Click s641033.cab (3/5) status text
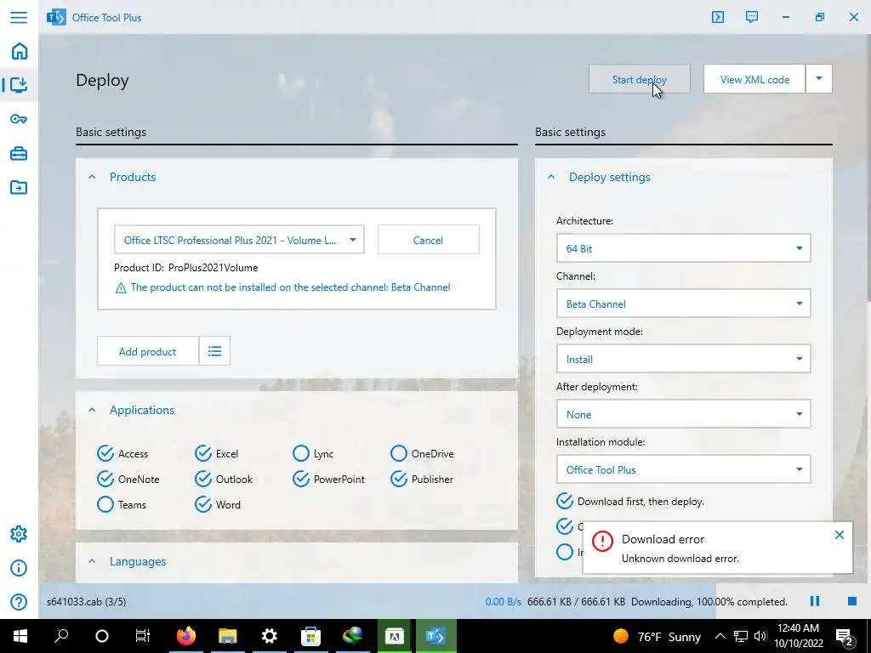 pos(87,601)
